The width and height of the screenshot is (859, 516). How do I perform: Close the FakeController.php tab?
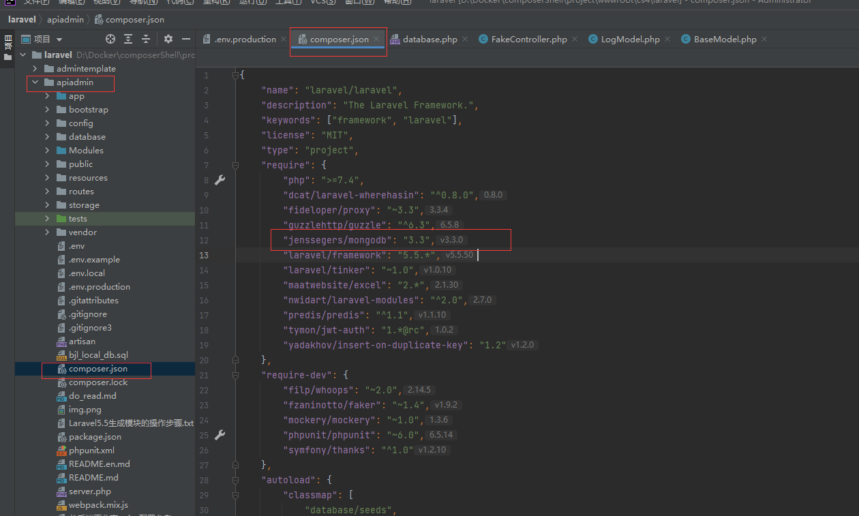[575, 40]
